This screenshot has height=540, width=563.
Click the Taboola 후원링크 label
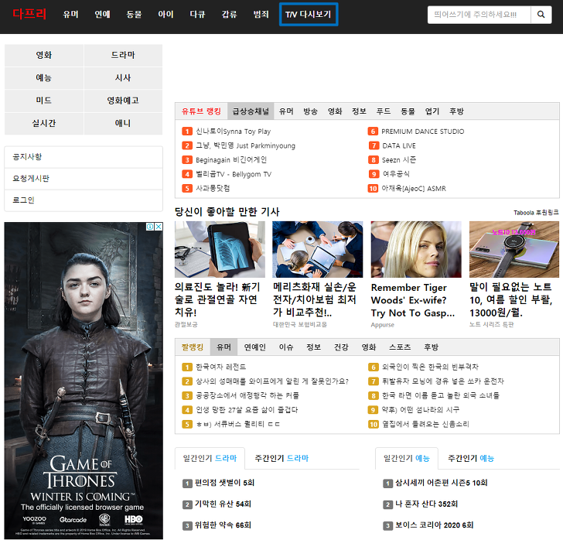536,213
